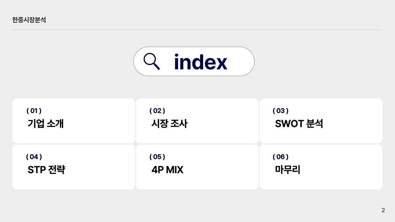Viewport: 395px width, 222px height.
Task: Open the 기업 소개 section title
Action: (x=45, y=124)
